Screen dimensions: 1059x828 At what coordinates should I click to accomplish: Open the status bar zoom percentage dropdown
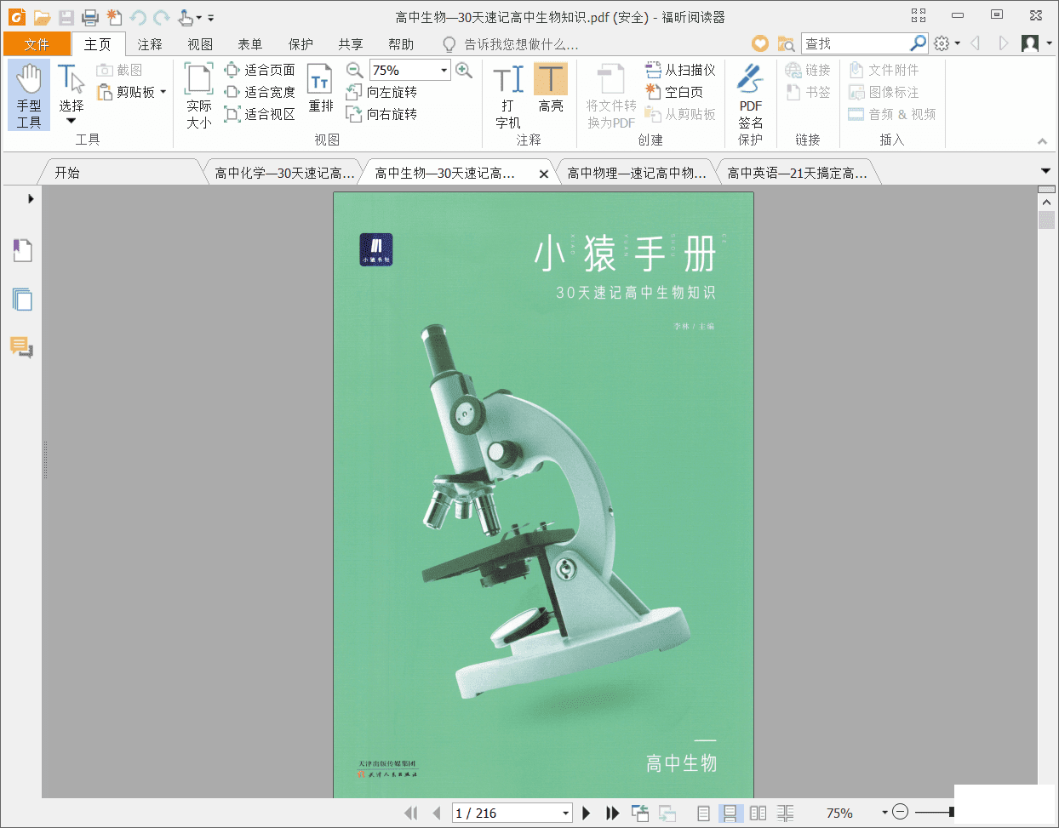click(x=885, y=813)
